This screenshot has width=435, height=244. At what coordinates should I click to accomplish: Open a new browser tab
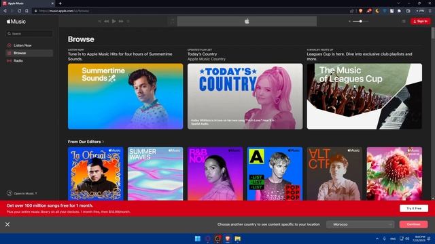point(60,3)
